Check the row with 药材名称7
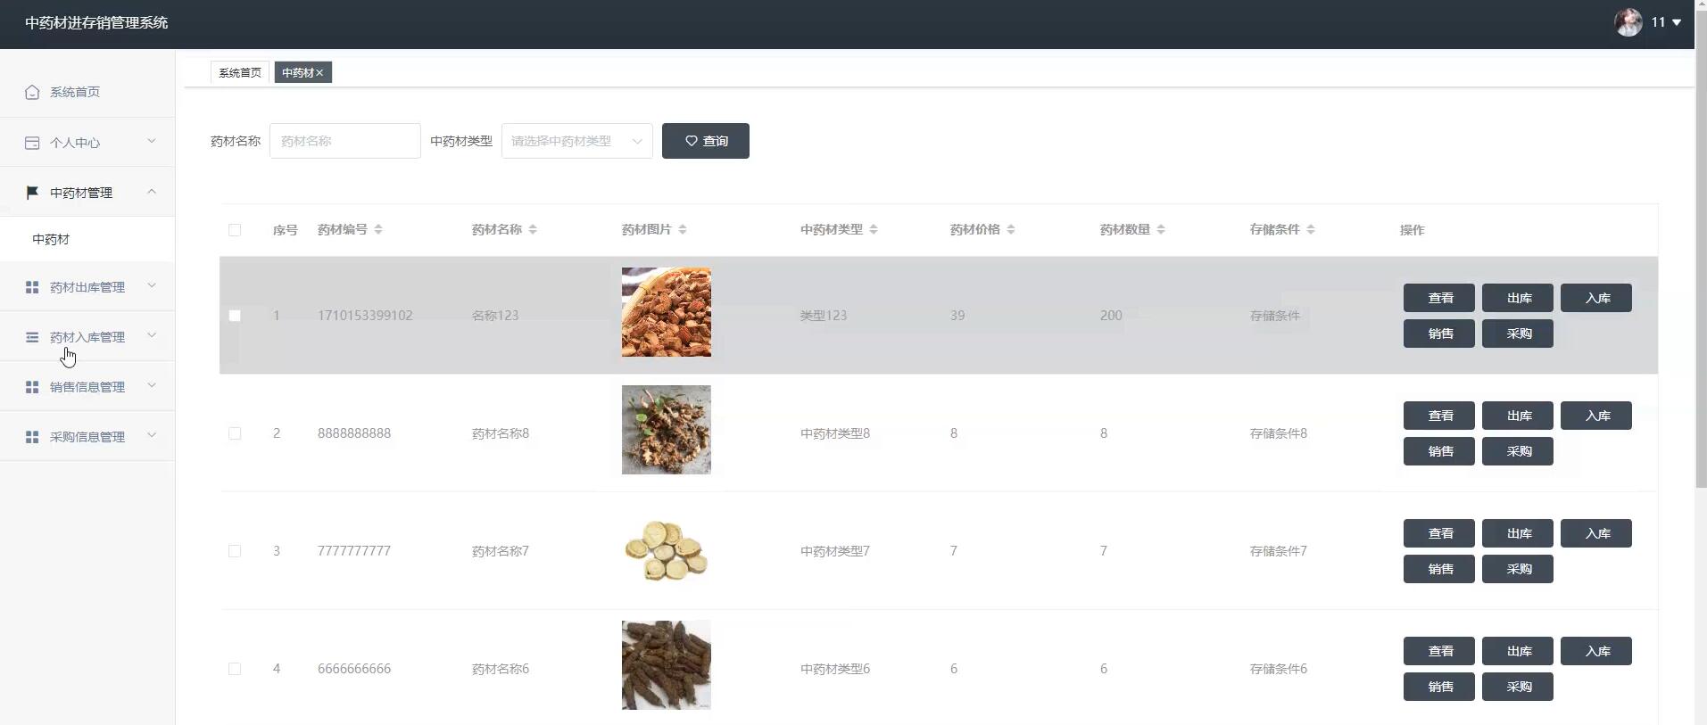 point(235,551)
